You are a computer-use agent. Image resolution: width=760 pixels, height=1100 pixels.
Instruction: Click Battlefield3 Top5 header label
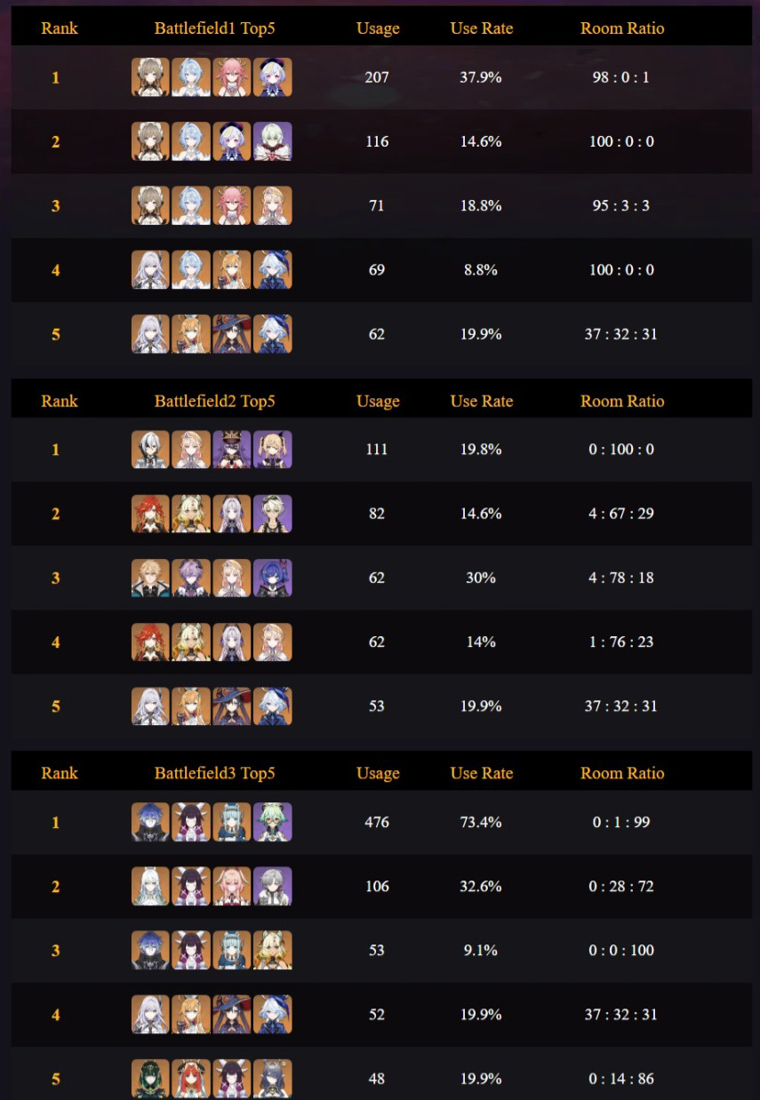[x=215, y=773]
